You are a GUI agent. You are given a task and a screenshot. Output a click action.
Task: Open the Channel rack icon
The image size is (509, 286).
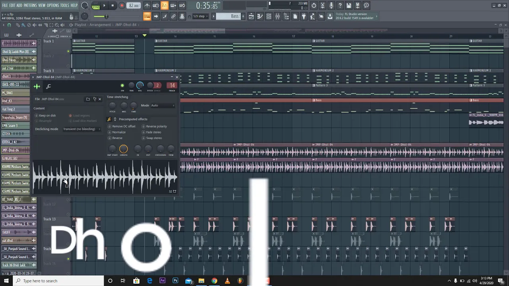click(x=269, y=16)
